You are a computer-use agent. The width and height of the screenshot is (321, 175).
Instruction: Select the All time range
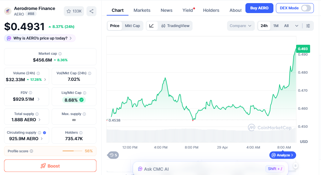[286, 26]
